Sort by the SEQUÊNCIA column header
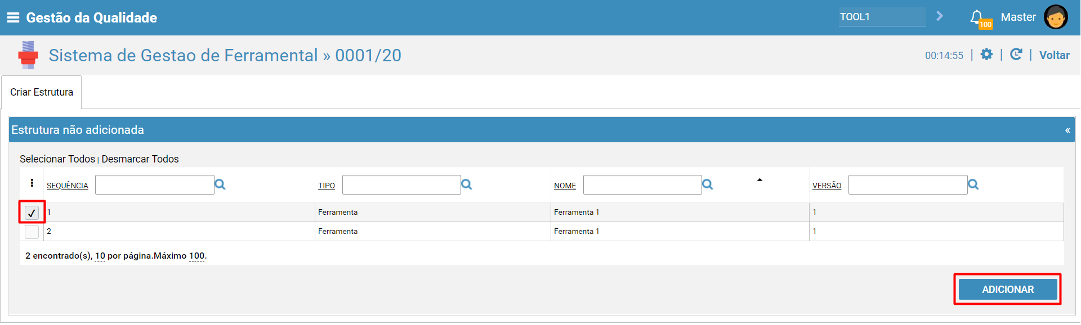Screen dimensions: 1081x325 pyautogui.click(x=68, y=186)
